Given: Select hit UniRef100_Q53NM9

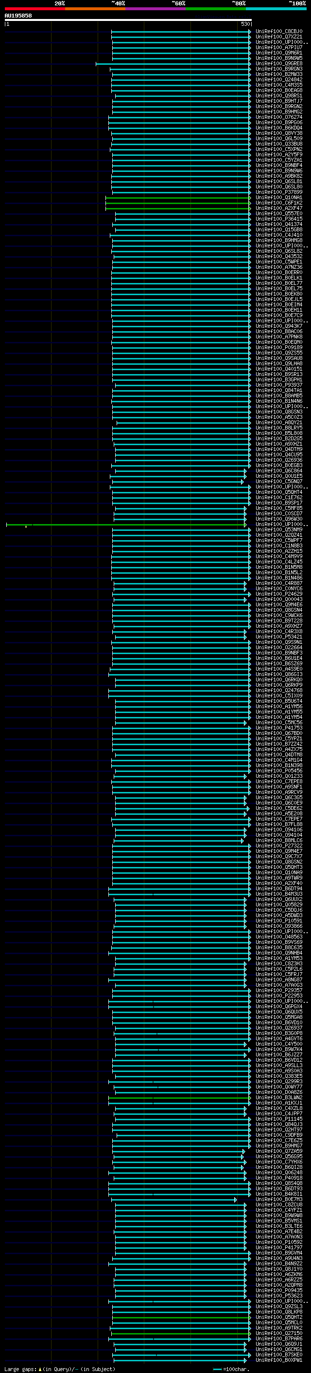Looking at the screenshot, I should [x=279, y=530].
